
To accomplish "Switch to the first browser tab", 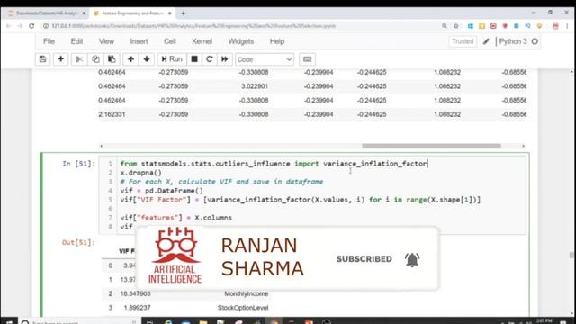I will 47,13.
